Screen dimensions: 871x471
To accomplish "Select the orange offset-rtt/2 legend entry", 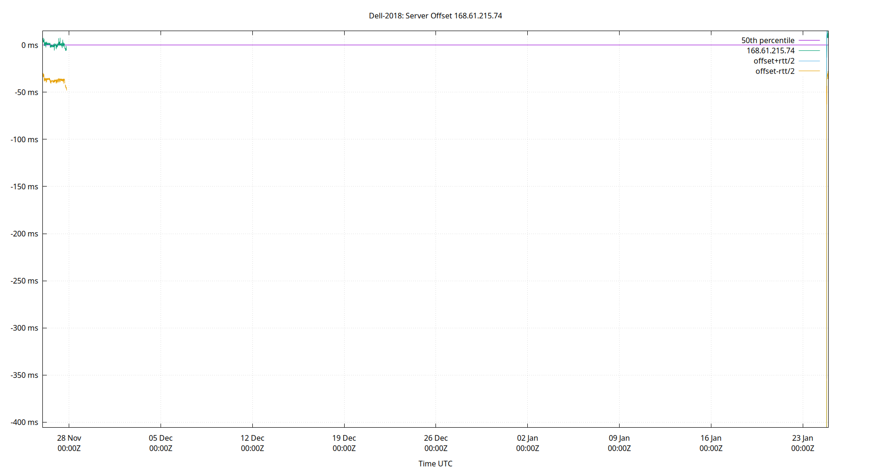I will click(774, 71).
